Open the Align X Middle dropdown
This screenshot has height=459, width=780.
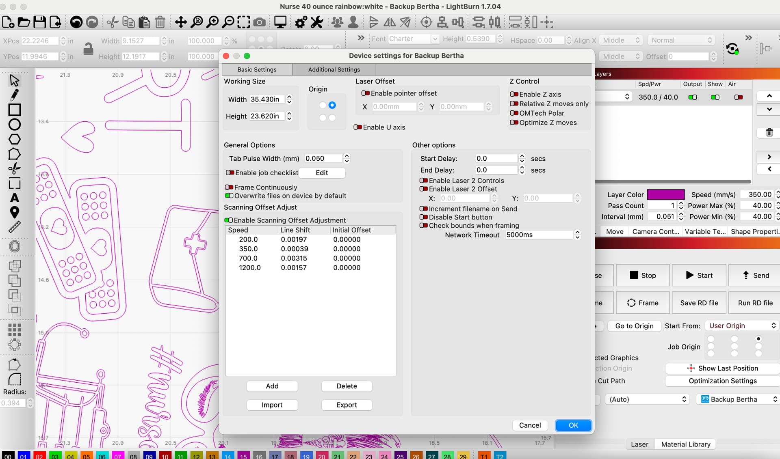(x=620, y=40)
